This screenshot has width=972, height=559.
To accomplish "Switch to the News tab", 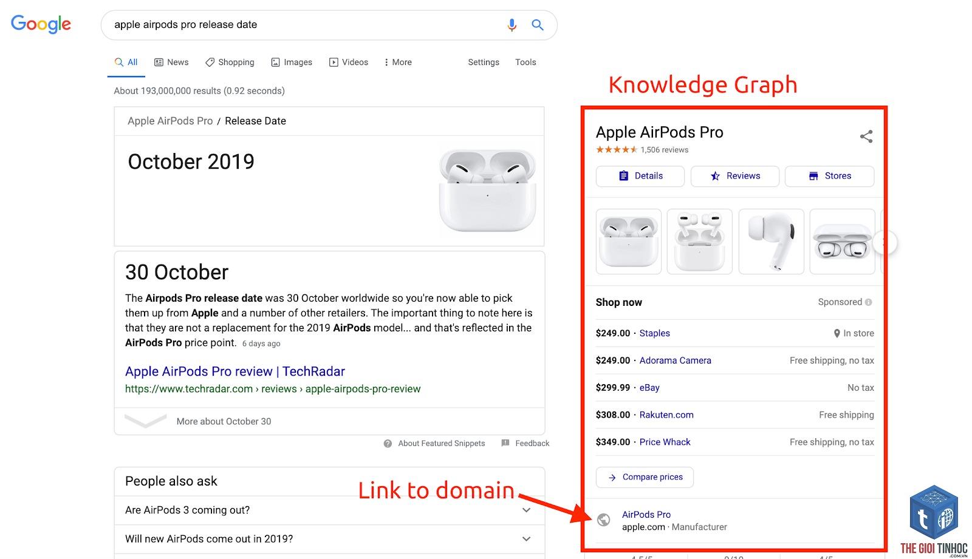I will [171, 63].
